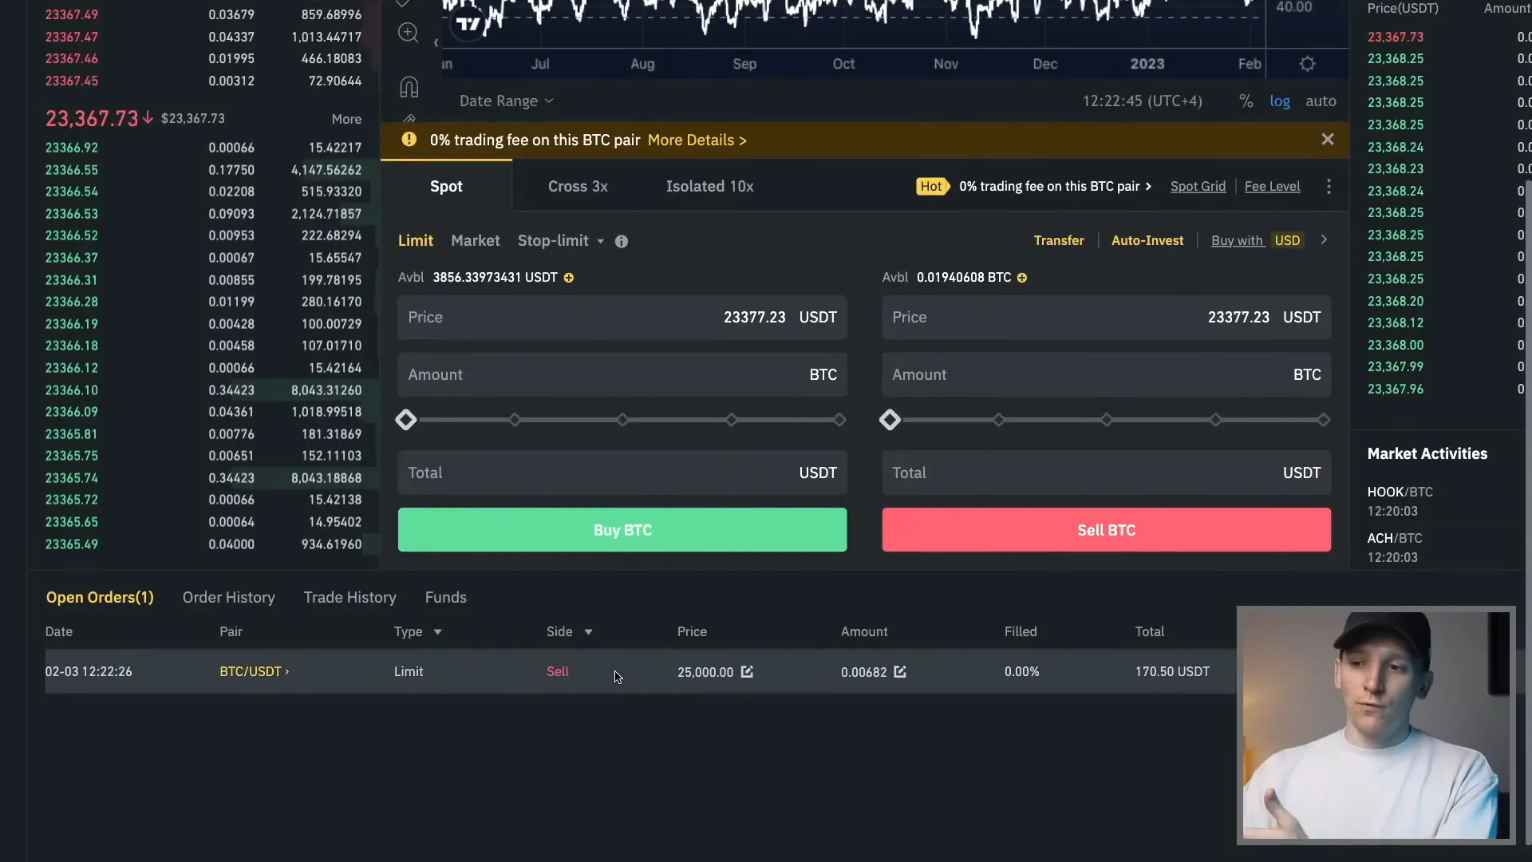Click the sell Price input field
The width and height of the screenshot is (1532, 862).
pos(1106,318)
